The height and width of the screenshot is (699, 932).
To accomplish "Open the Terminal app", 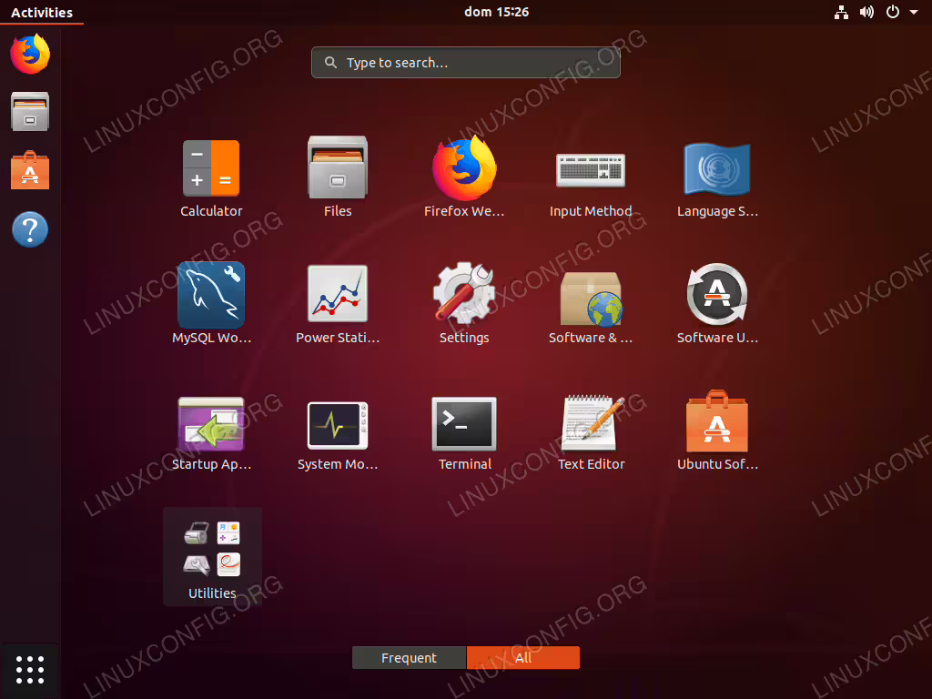I will pos(464,424).
